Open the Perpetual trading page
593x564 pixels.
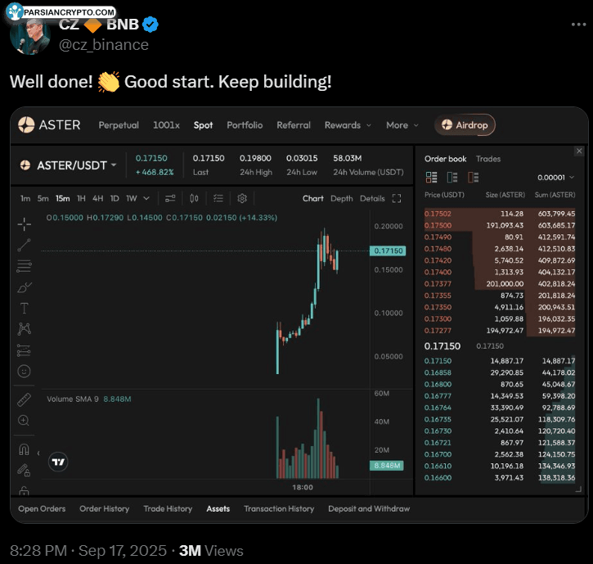[x=119, y=125]
